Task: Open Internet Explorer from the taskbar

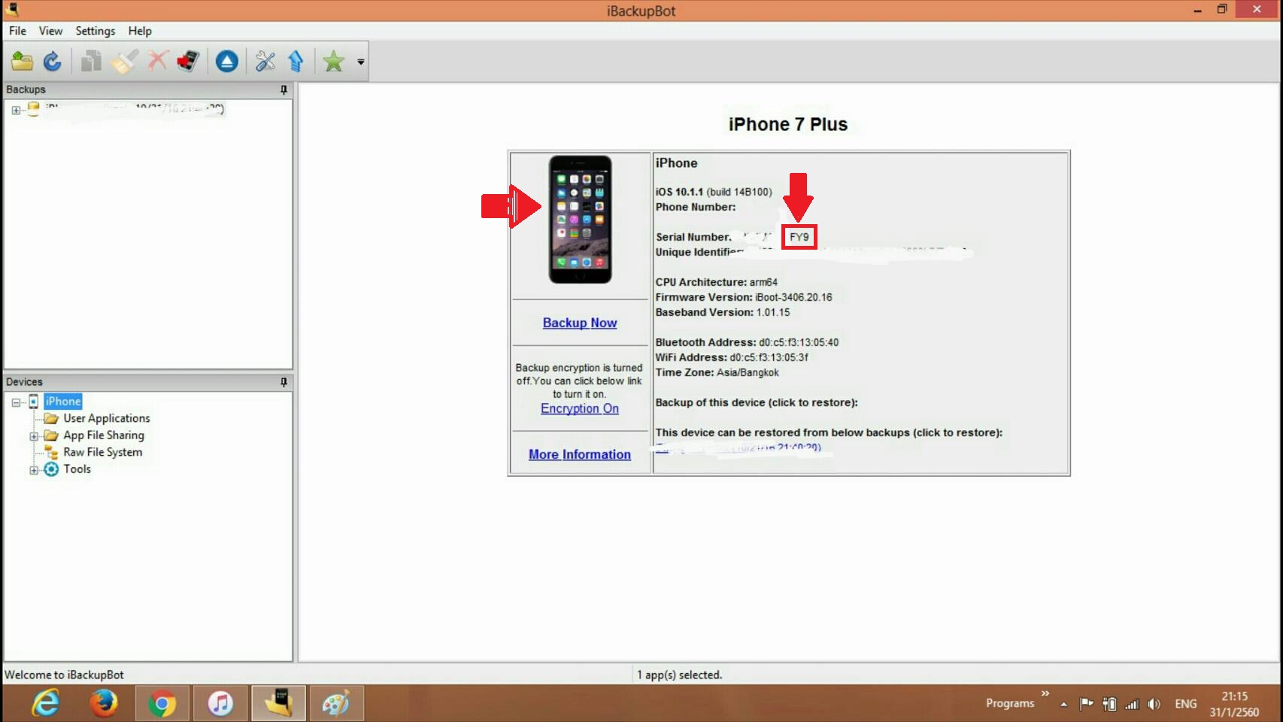Action: (46, 704)
